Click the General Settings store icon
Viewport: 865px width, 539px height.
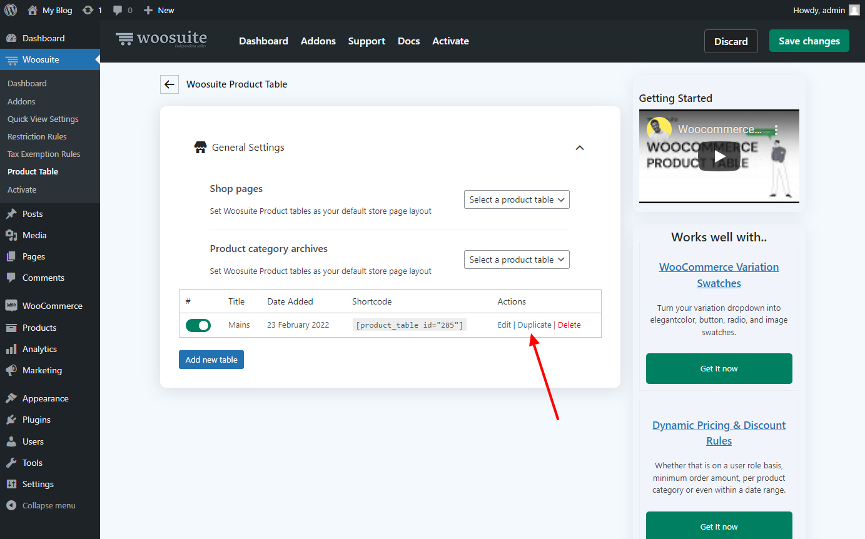200,148
